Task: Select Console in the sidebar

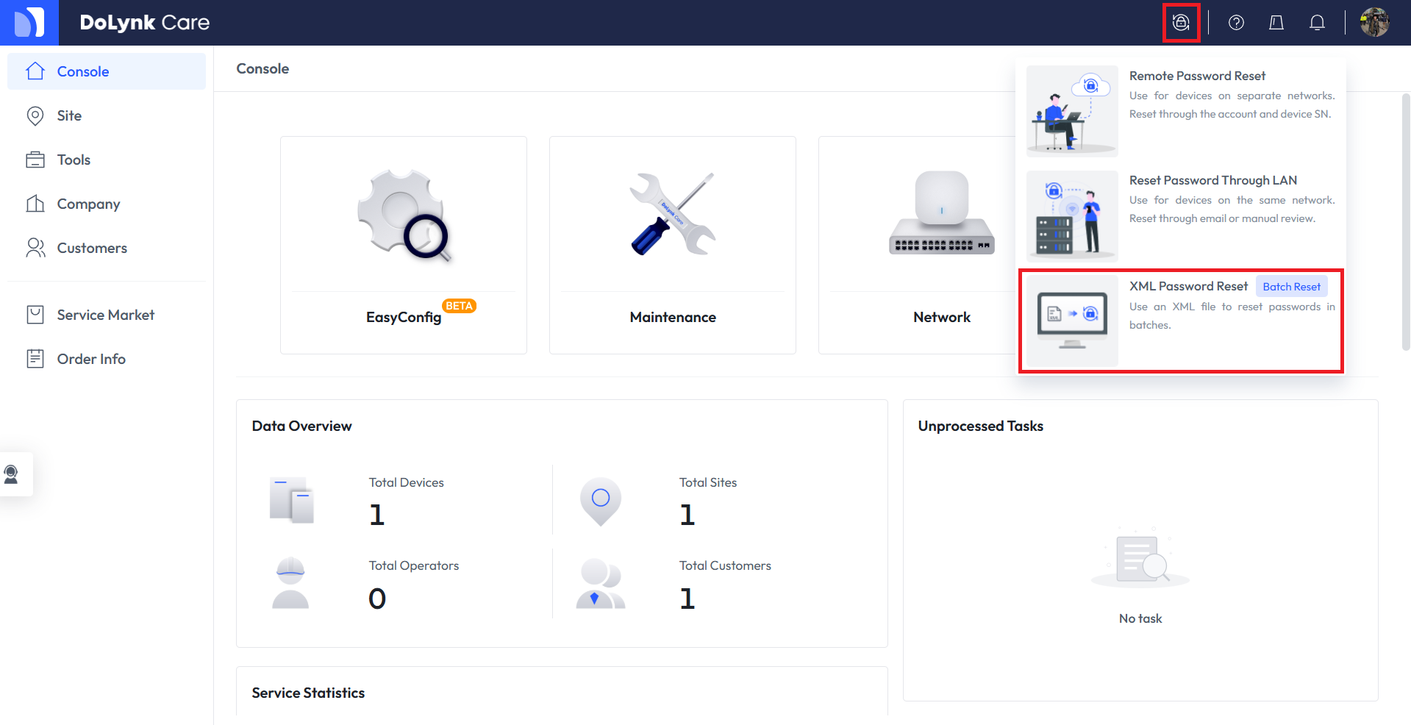Action: coord(107,71)
